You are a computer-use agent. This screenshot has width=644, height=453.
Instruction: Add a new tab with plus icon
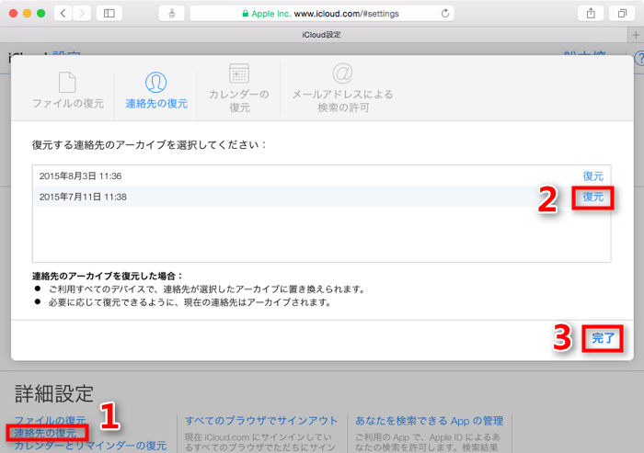tap(636, 35)
